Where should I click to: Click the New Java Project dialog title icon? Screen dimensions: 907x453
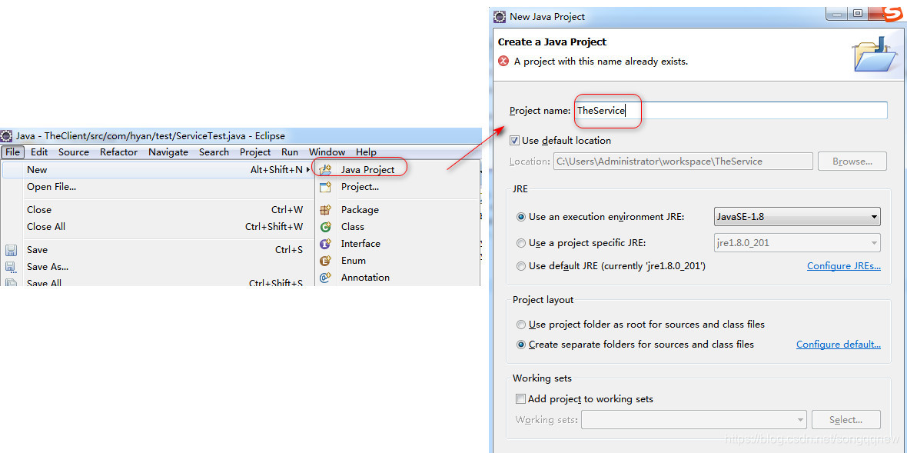click(x=499, y=17)
